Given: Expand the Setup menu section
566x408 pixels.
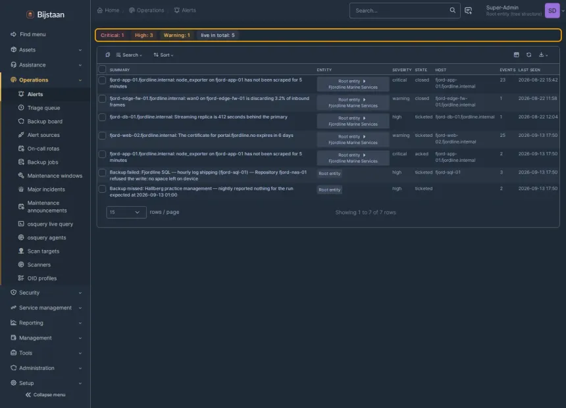Looking at the screenshot, I should [45, 383].
